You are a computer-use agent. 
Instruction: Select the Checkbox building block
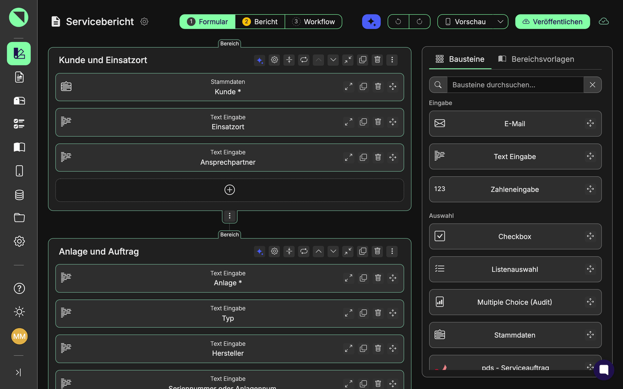point(515,237)
